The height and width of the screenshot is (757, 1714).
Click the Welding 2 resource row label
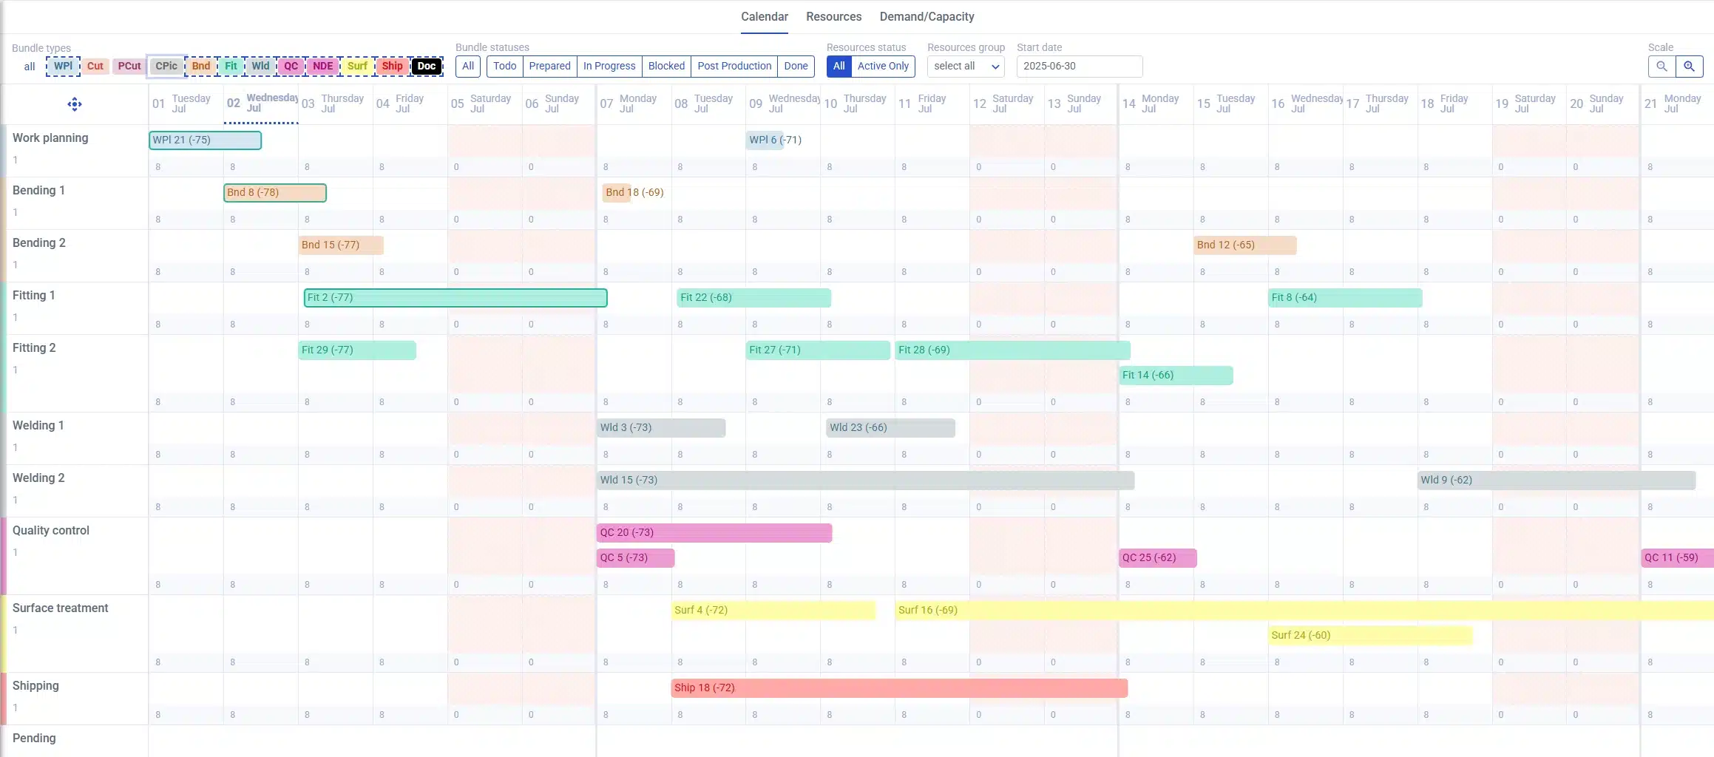(38, 478)
